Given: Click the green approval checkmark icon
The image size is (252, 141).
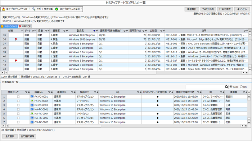Looking at the screenshot, I should [x=57, y=9].
